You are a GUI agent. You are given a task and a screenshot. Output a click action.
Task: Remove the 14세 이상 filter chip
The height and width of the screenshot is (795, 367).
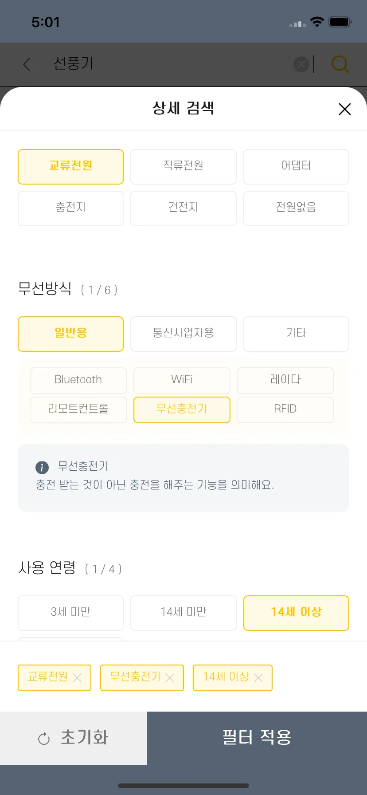pyautogui.click(x=258, y=678)
